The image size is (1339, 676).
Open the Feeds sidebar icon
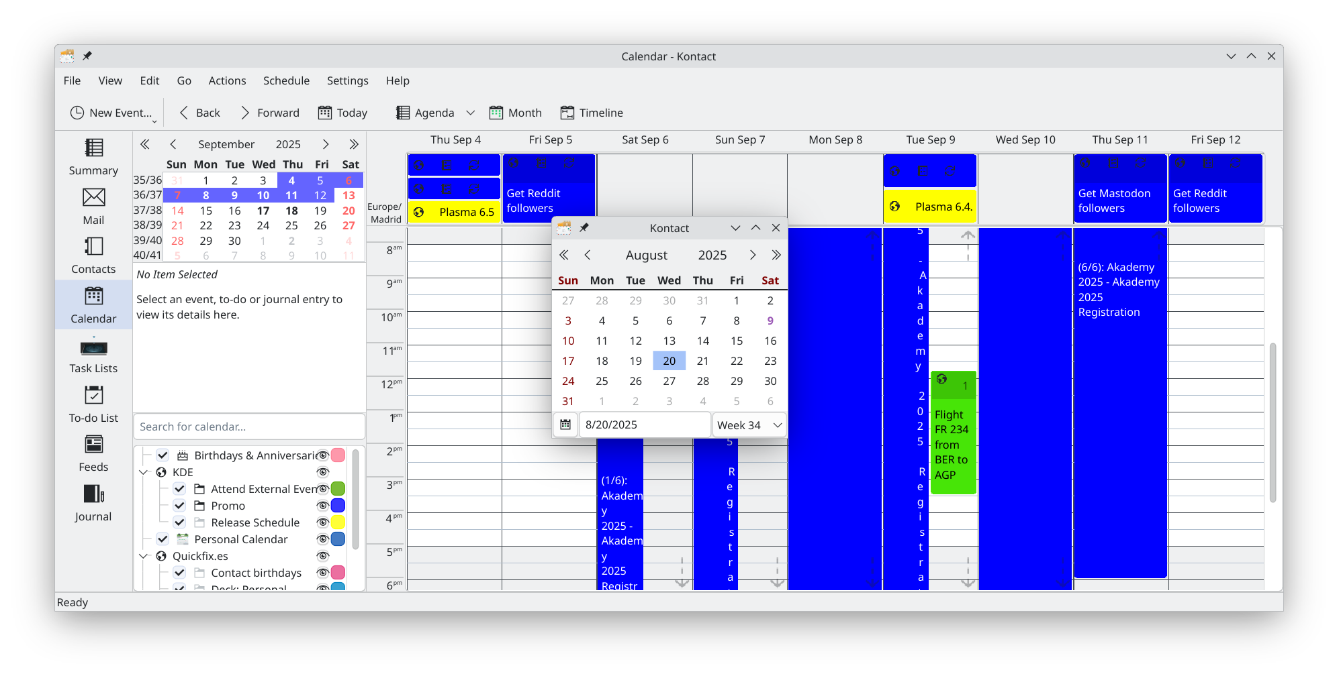pos(93,454)
